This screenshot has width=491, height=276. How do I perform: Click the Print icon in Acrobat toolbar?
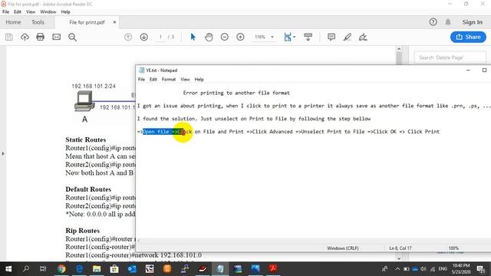(x=41, y=37)
